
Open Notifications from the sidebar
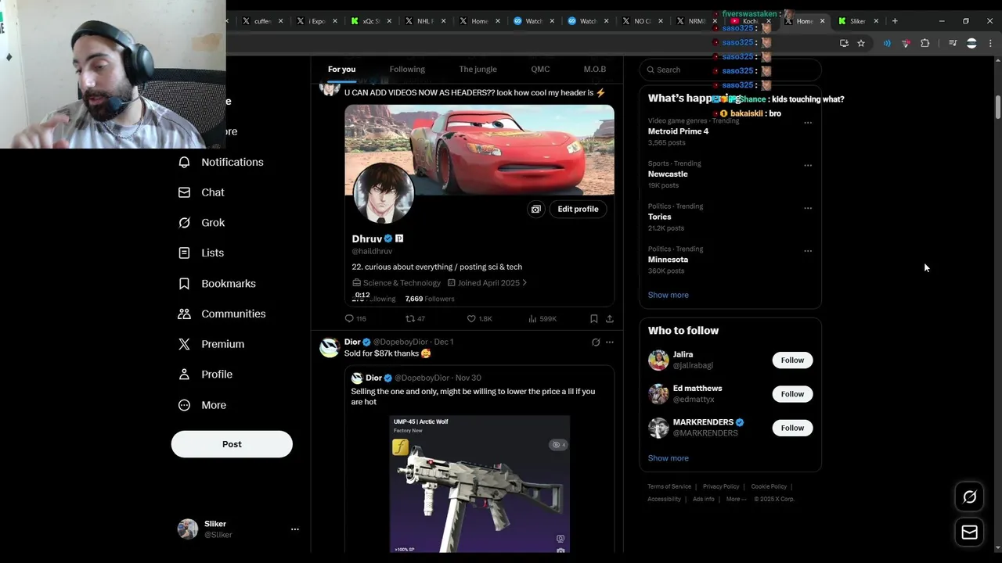[221, 162]
